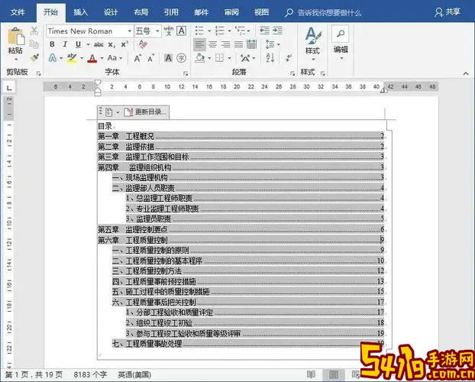Screen dimensions: 475x382
Task: Toggle subscript formatting
Action: coord(111,45)
